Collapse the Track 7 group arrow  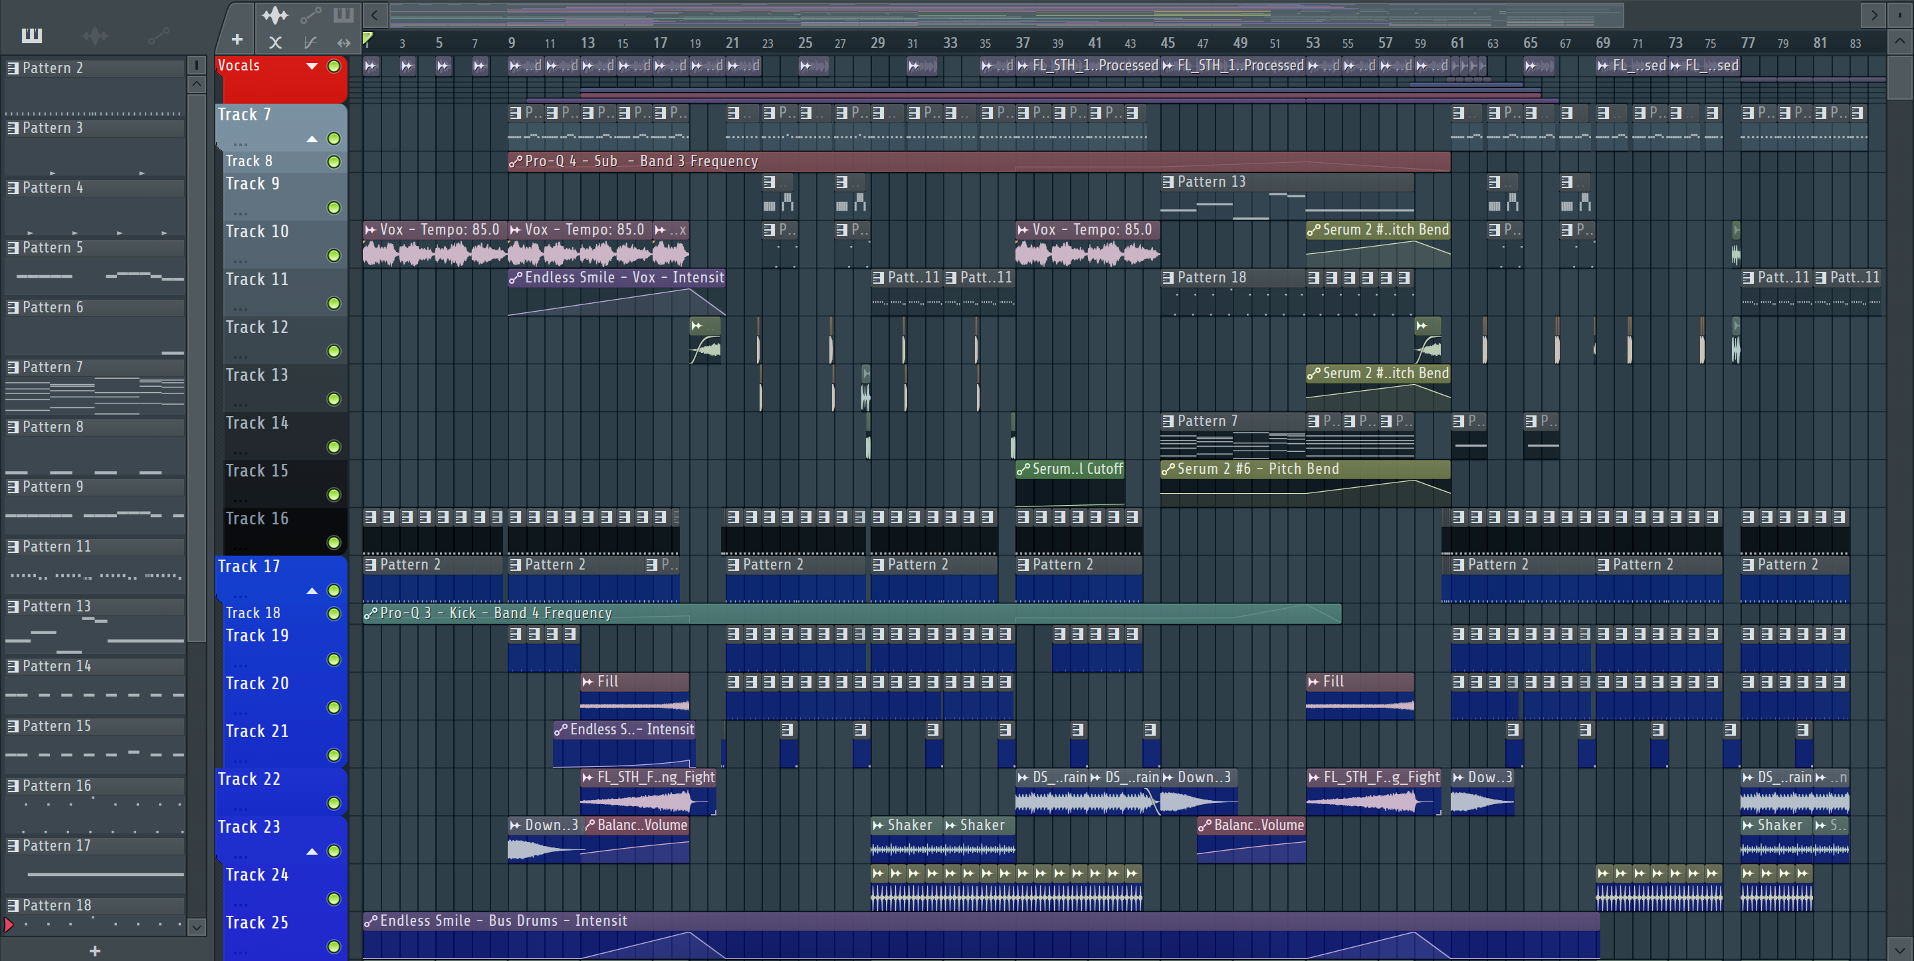coord(312,139)
